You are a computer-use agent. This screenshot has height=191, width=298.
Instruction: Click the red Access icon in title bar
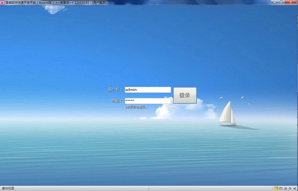tap(2, 2)
